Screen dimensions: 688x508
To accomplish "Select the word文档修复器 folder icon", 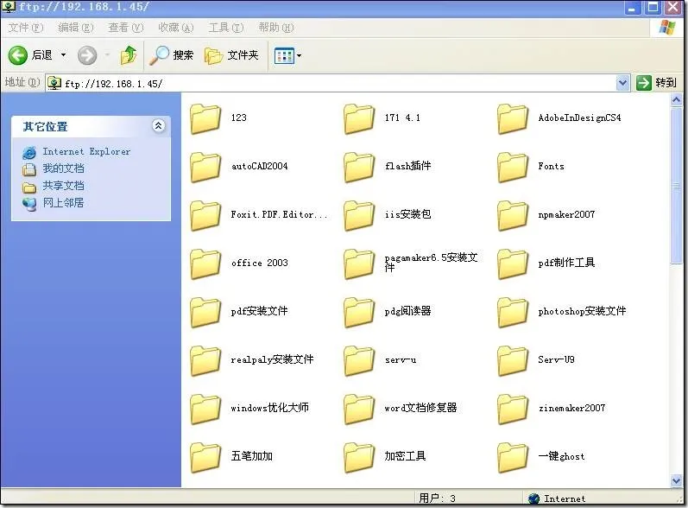I will [x=359, y=409].
